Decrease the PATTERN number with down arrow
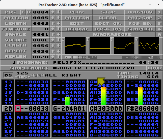Image resolution: width=163 pixels, height=139 pixels. click(x=58, y=18)
